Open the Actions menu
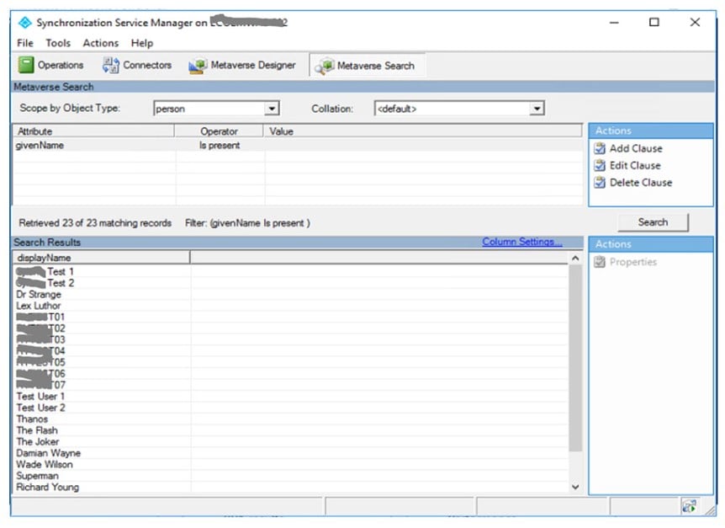This screenshot has width=725, height=528. [x=100, y=43]
